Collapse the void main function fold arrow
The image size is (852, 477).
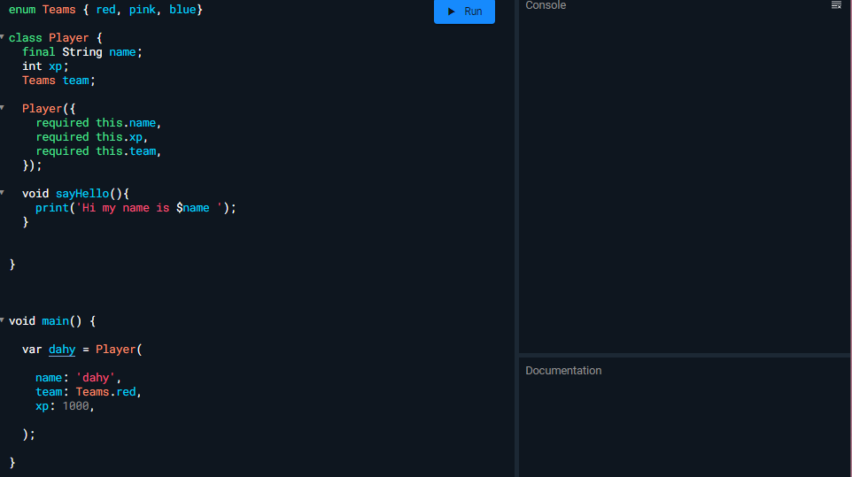[x=2, y=320]
